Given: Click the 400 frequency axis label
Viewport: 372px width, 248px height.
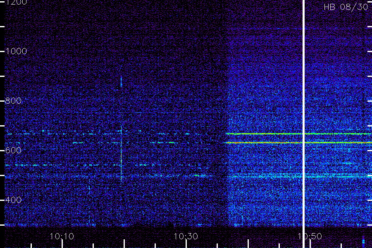Looking at the screenshot, I should click(13, 200).
